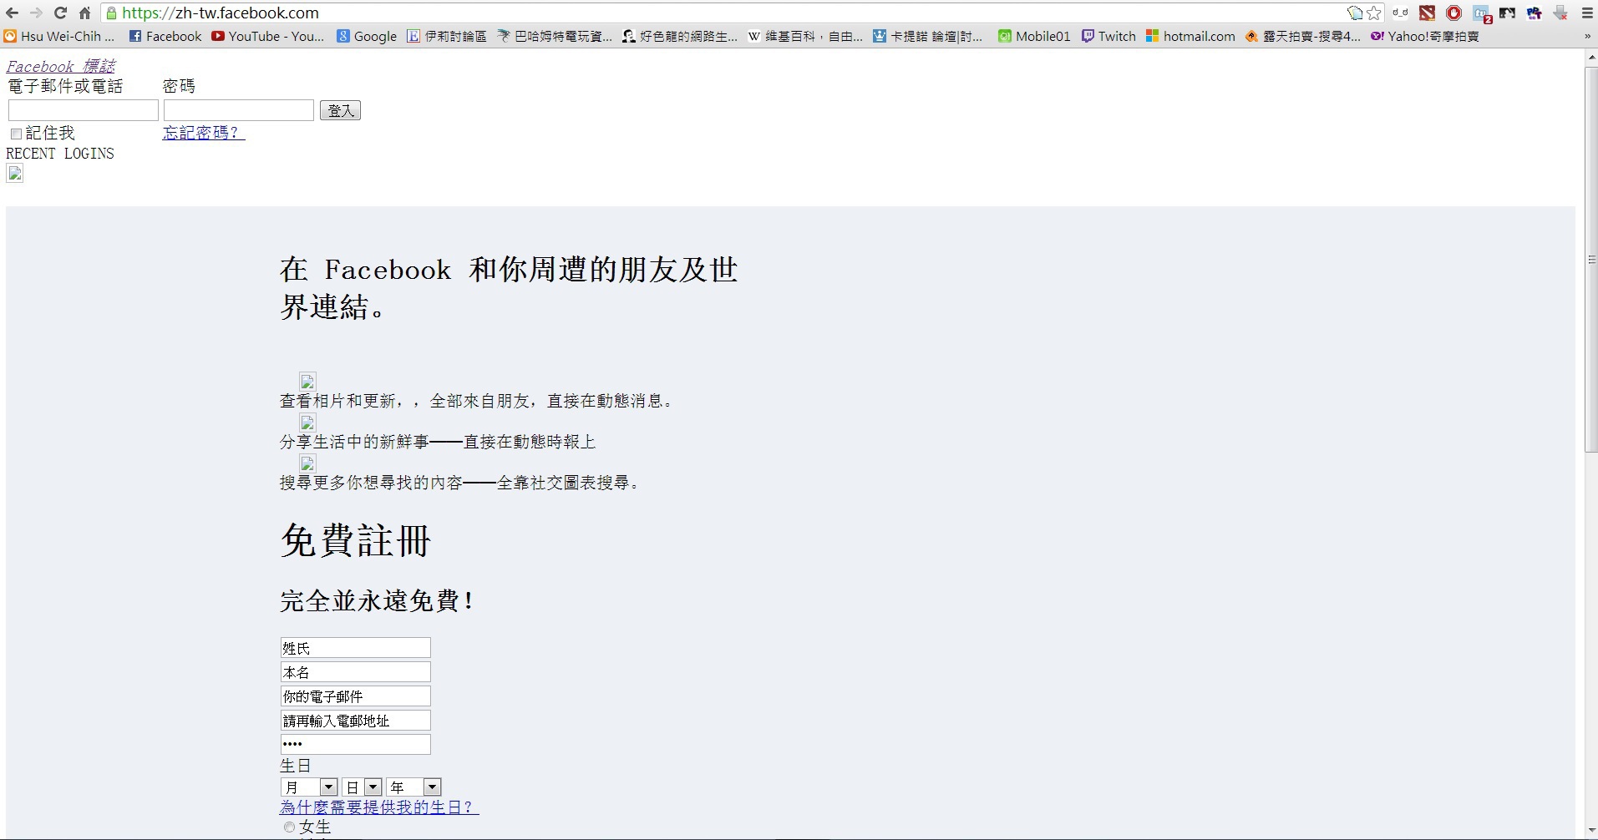
Task: Open the hotmail.com bookmark
Action: coord(1190,37)
